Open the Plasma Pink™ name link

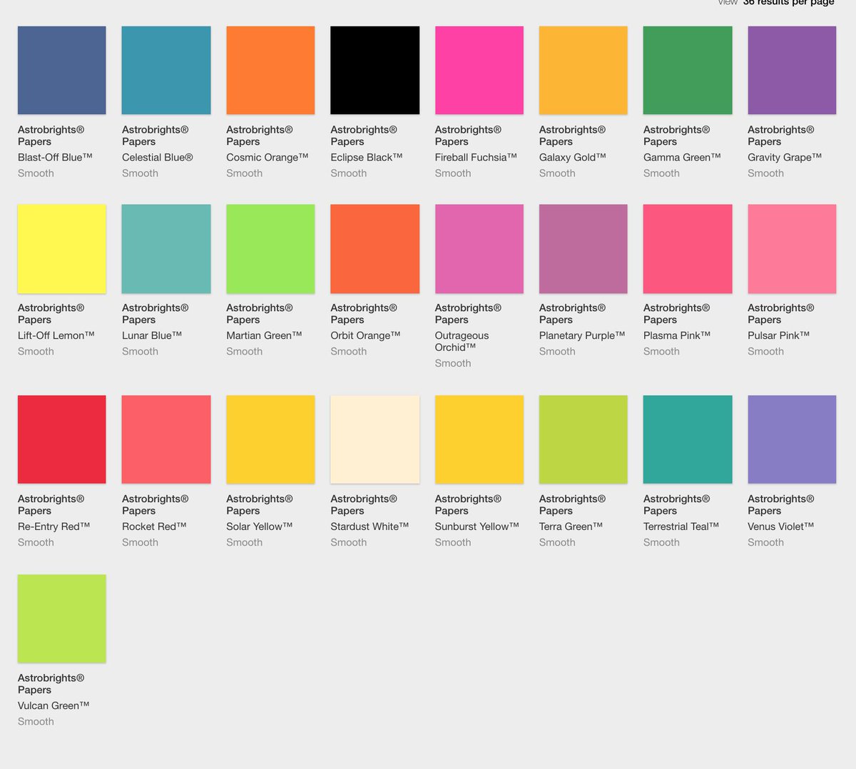[677, 335]
